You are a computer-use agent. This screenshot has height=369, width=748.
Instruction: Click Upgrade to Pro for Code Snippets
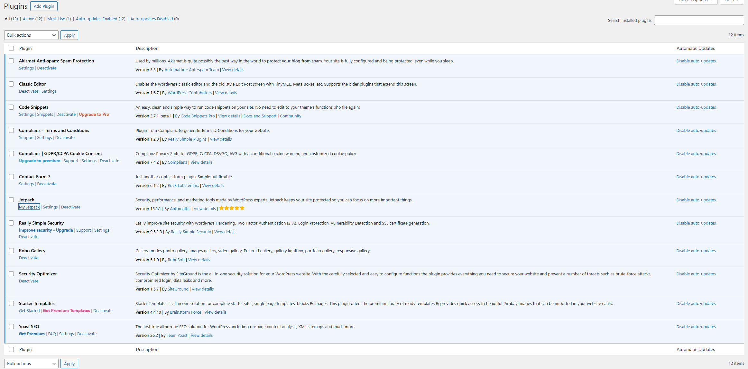point(94,115)
